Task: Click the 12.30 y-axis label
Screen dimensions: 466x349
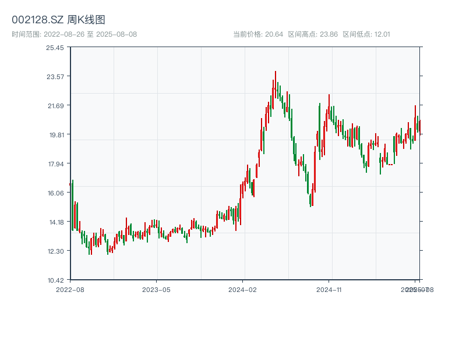Action: point(56,251)
